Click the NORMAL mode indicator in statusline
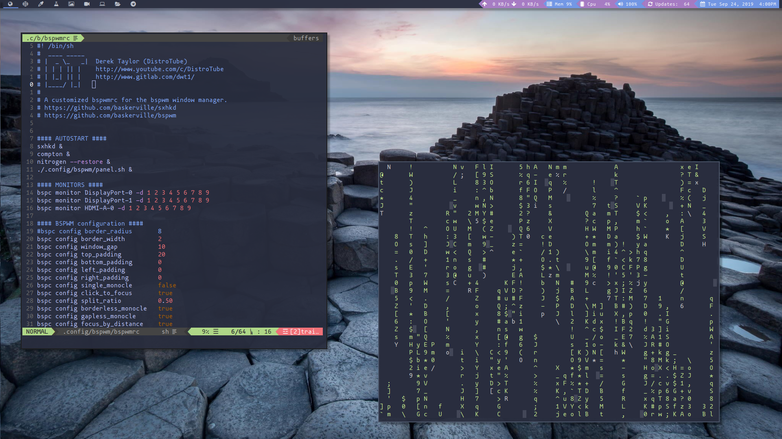The image size is (782, 439). pyautogui.click(x=37, y=332)
